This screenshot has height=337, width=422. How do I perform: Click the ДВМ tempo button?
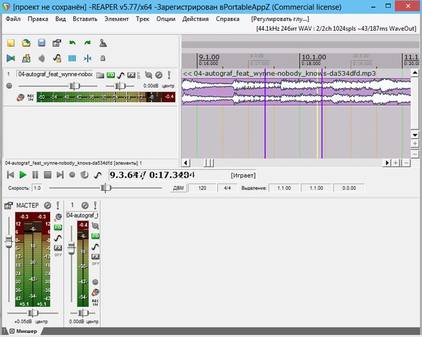click(178, 188)
